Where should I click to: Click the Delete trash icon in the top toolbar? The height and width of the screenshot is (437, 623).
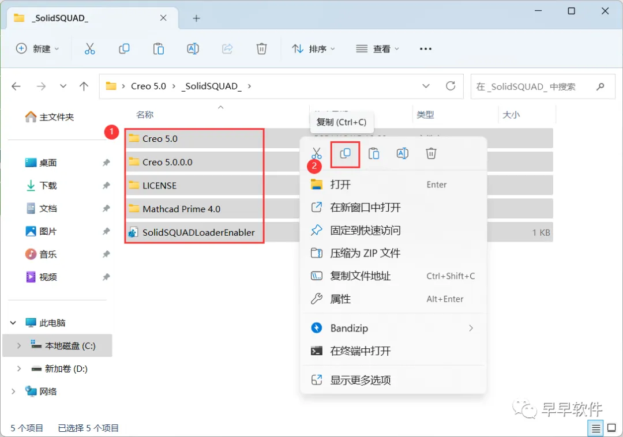tap(261, 49)
